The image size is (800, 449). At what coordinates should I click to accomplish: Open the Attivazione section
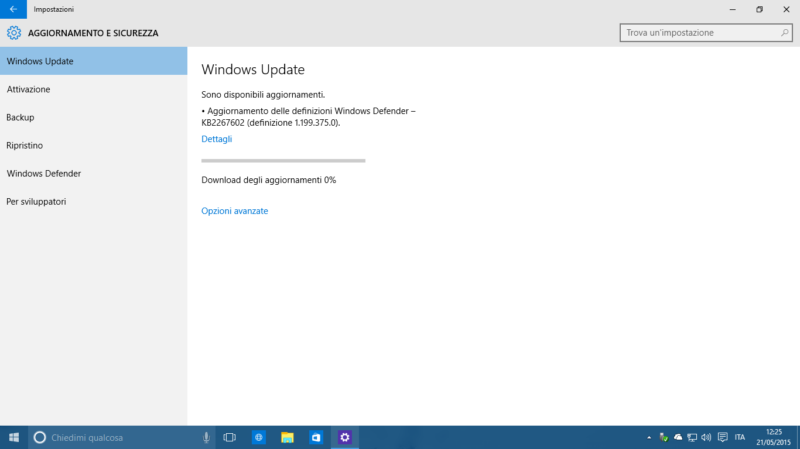click(94, 89)
